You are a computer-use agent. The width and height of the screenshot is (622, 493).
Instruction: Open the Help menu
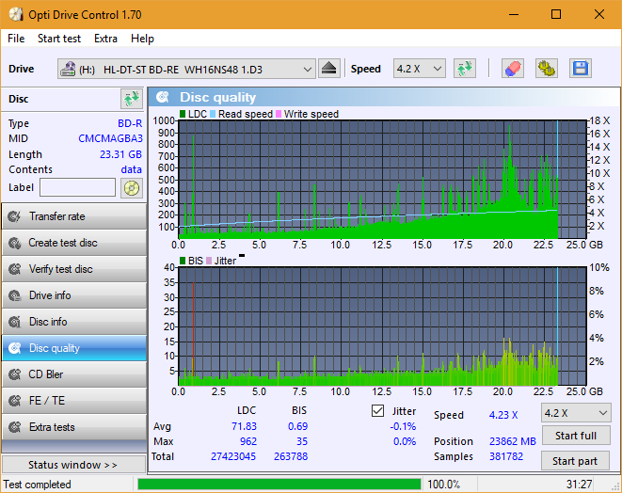pyautogui.click(x=142, y=39)
